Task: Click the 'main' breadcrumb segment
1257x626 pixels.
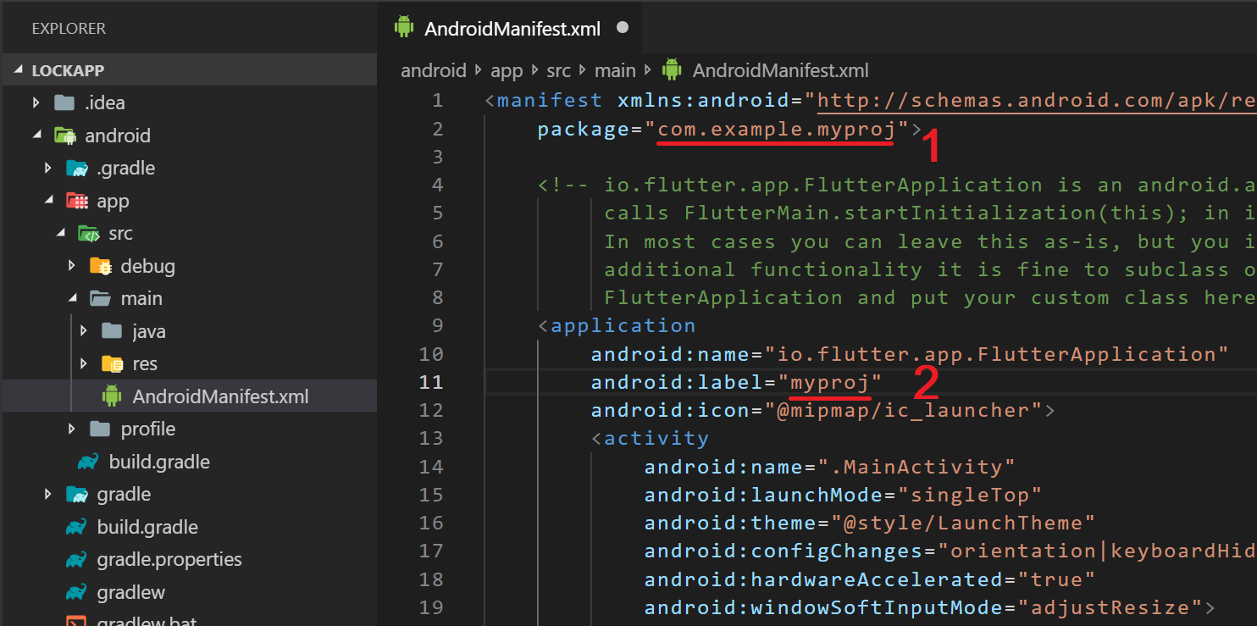Action: 615,70
